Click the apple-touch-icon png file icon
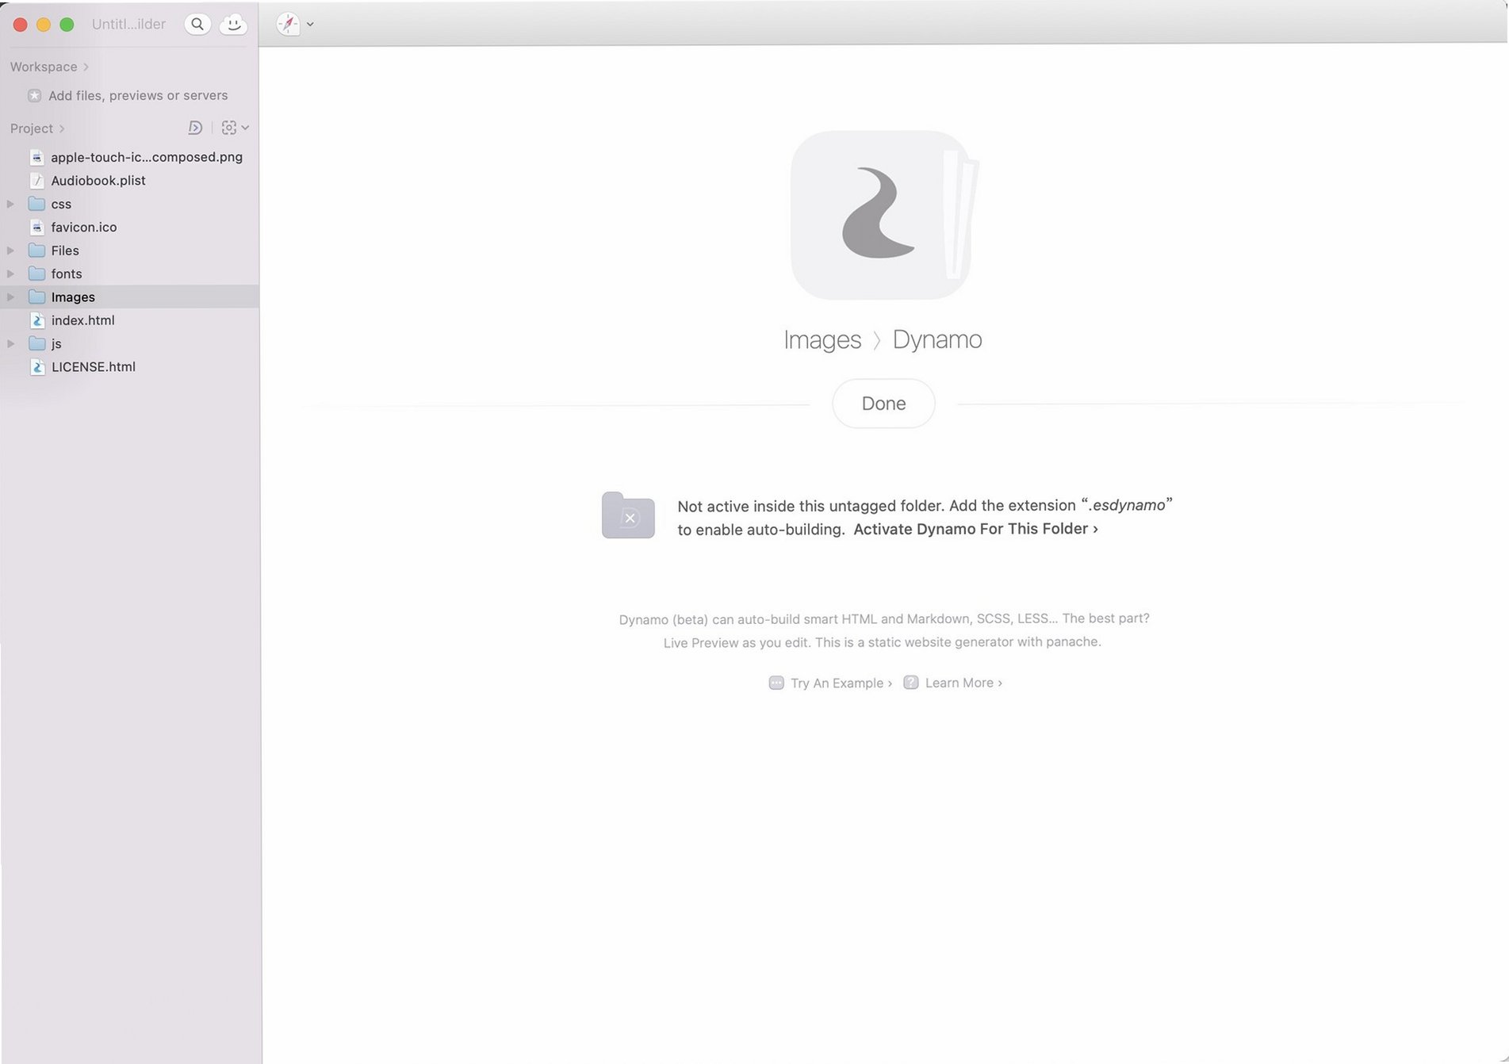Screen dimensions: 1509x1064 tap(36, 157)
